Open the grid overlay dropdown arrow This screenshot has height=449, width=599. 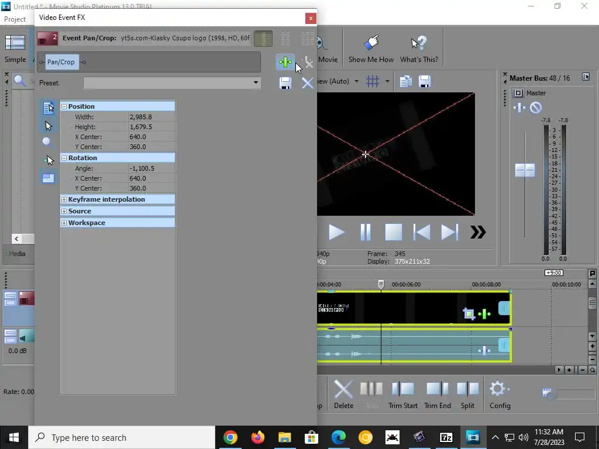387,81
